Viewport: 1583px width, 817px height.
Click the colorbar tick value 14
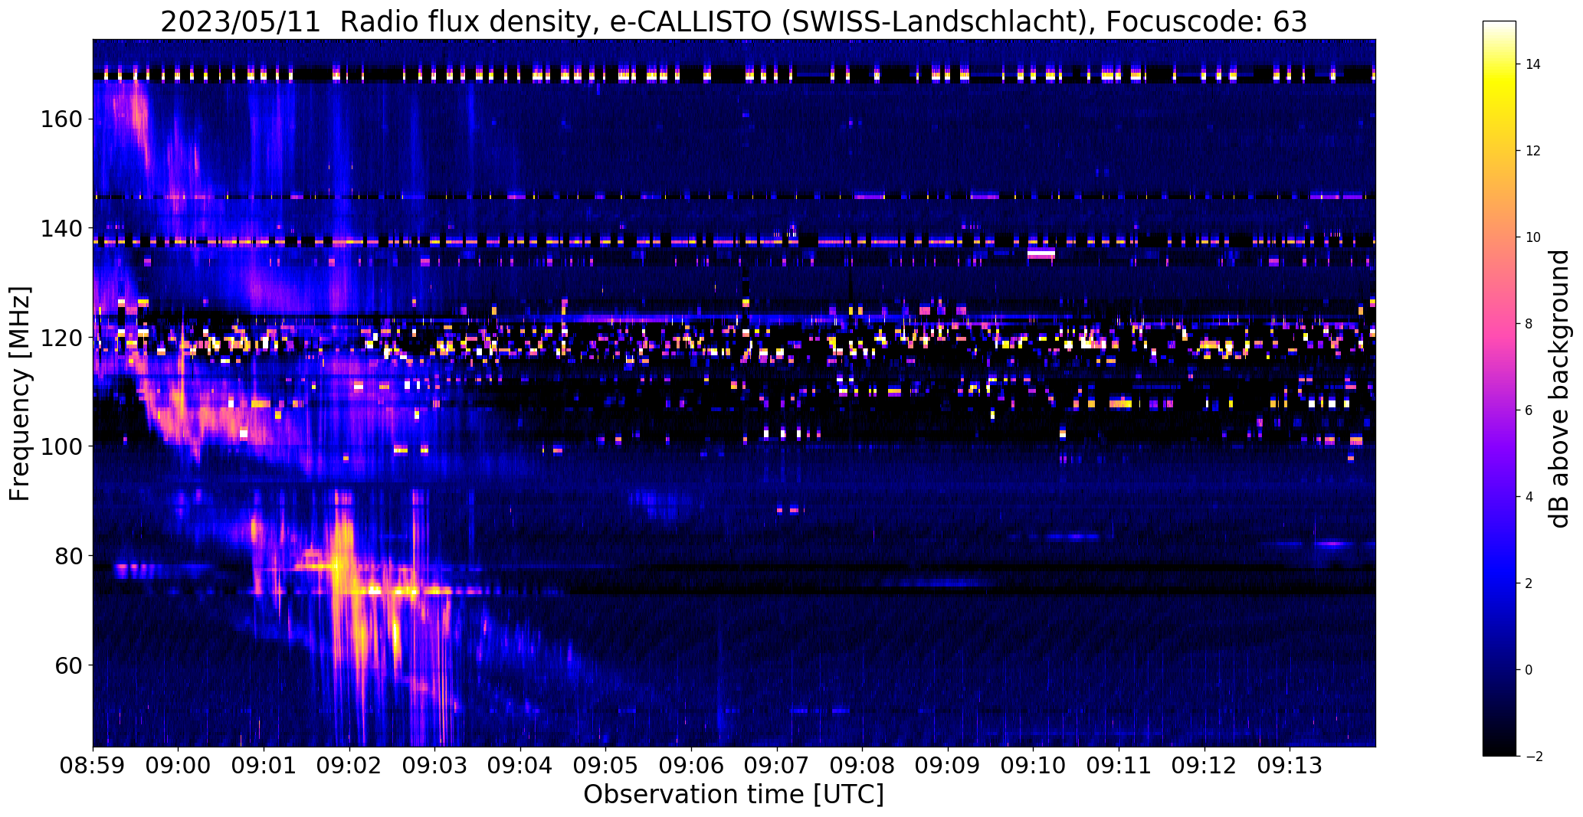coord(1533,64)
